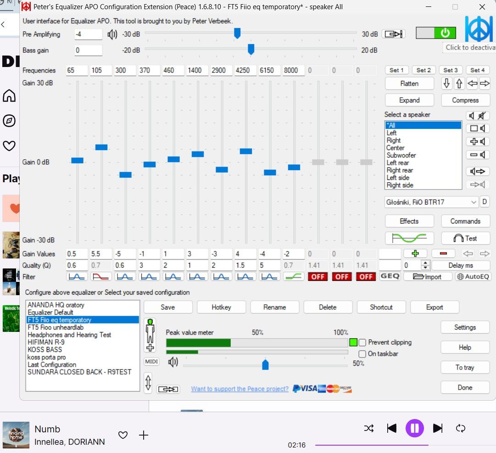
Task: Click the arrow button left of support link
Action: pyautogui.click(x=168, y=389)
